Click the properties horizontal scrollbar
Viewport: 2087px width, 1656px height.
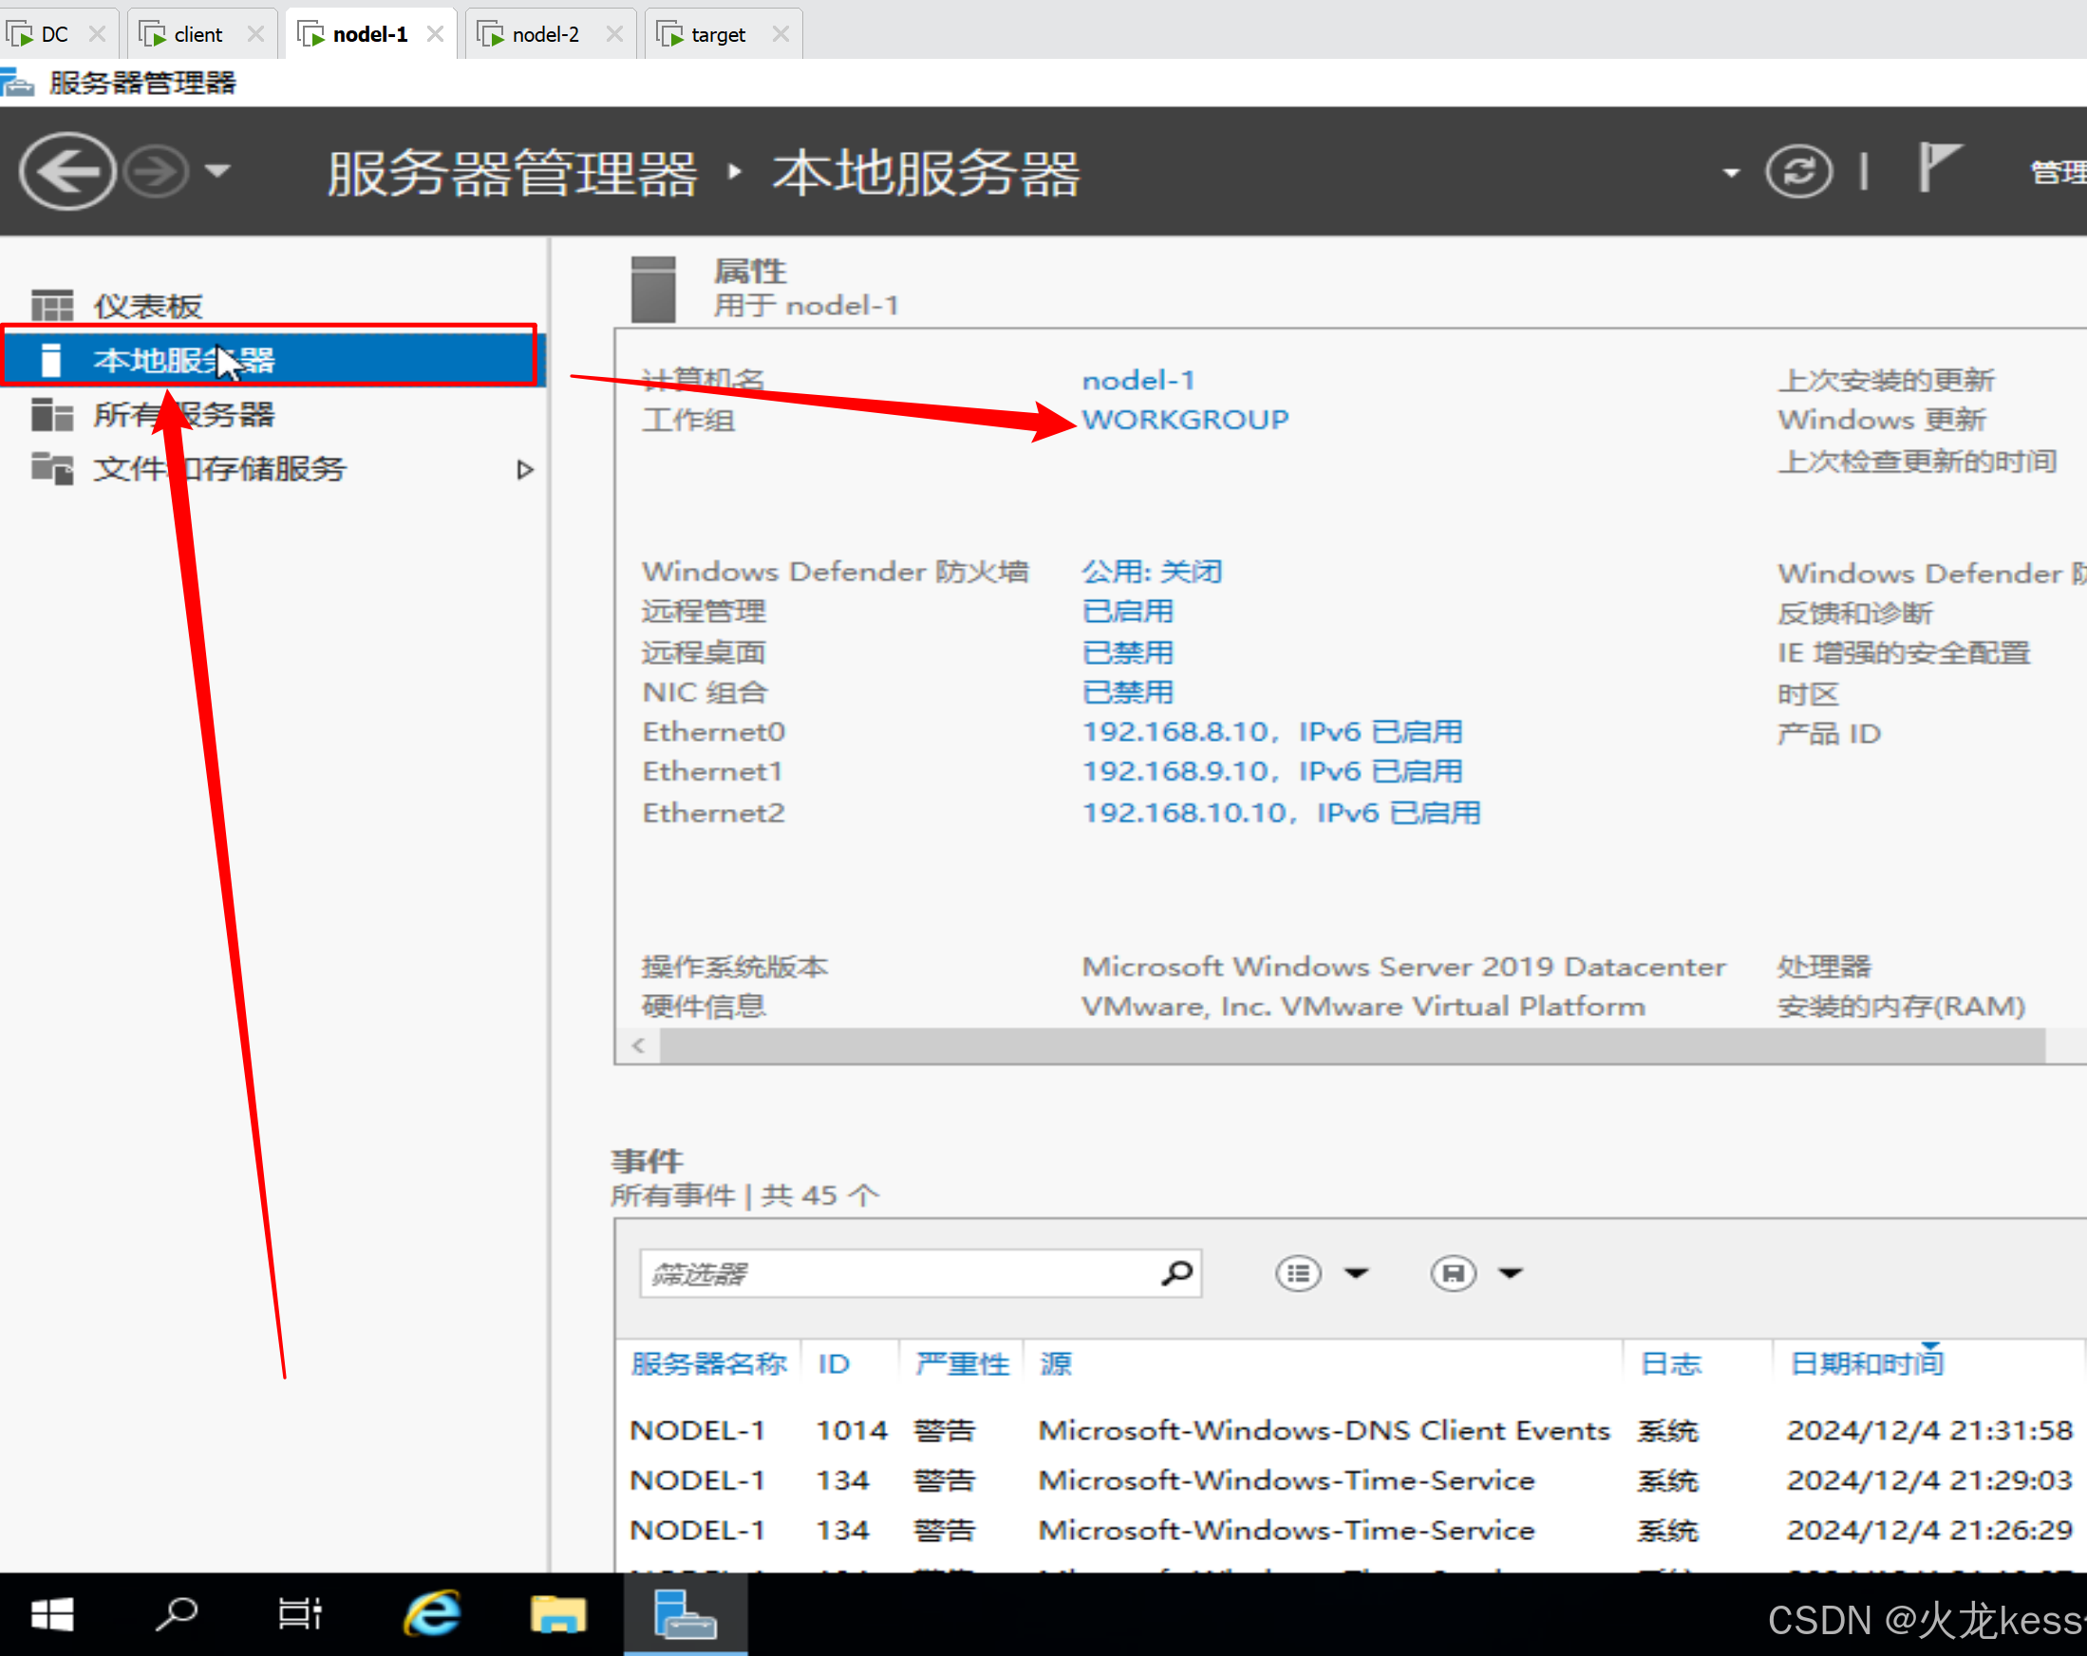1351,1045
